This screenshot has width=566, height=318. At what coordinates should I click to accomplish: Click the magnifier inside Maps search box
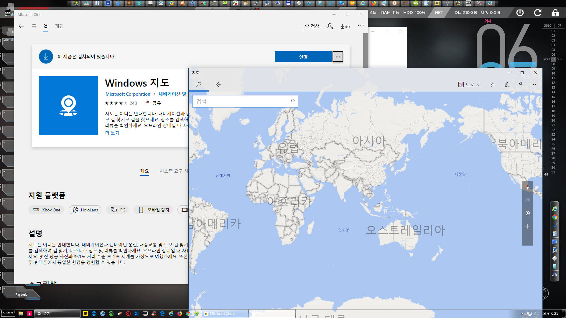coord(292,101)
